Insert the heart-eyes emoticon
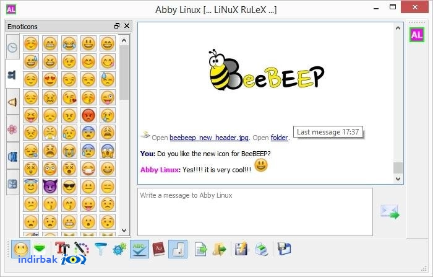This screenshot has height=277, width=433. 50,79
